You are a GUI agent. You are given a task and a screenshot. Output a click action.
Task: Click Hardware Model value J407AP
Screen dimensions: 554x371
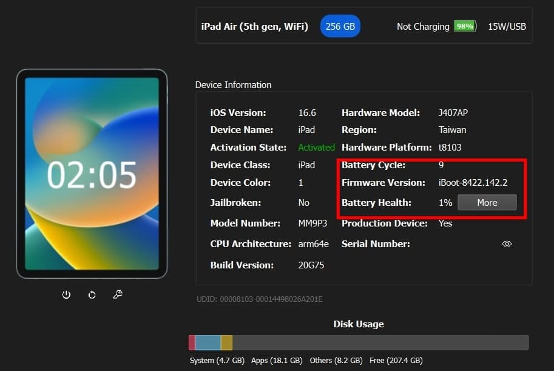453,113
